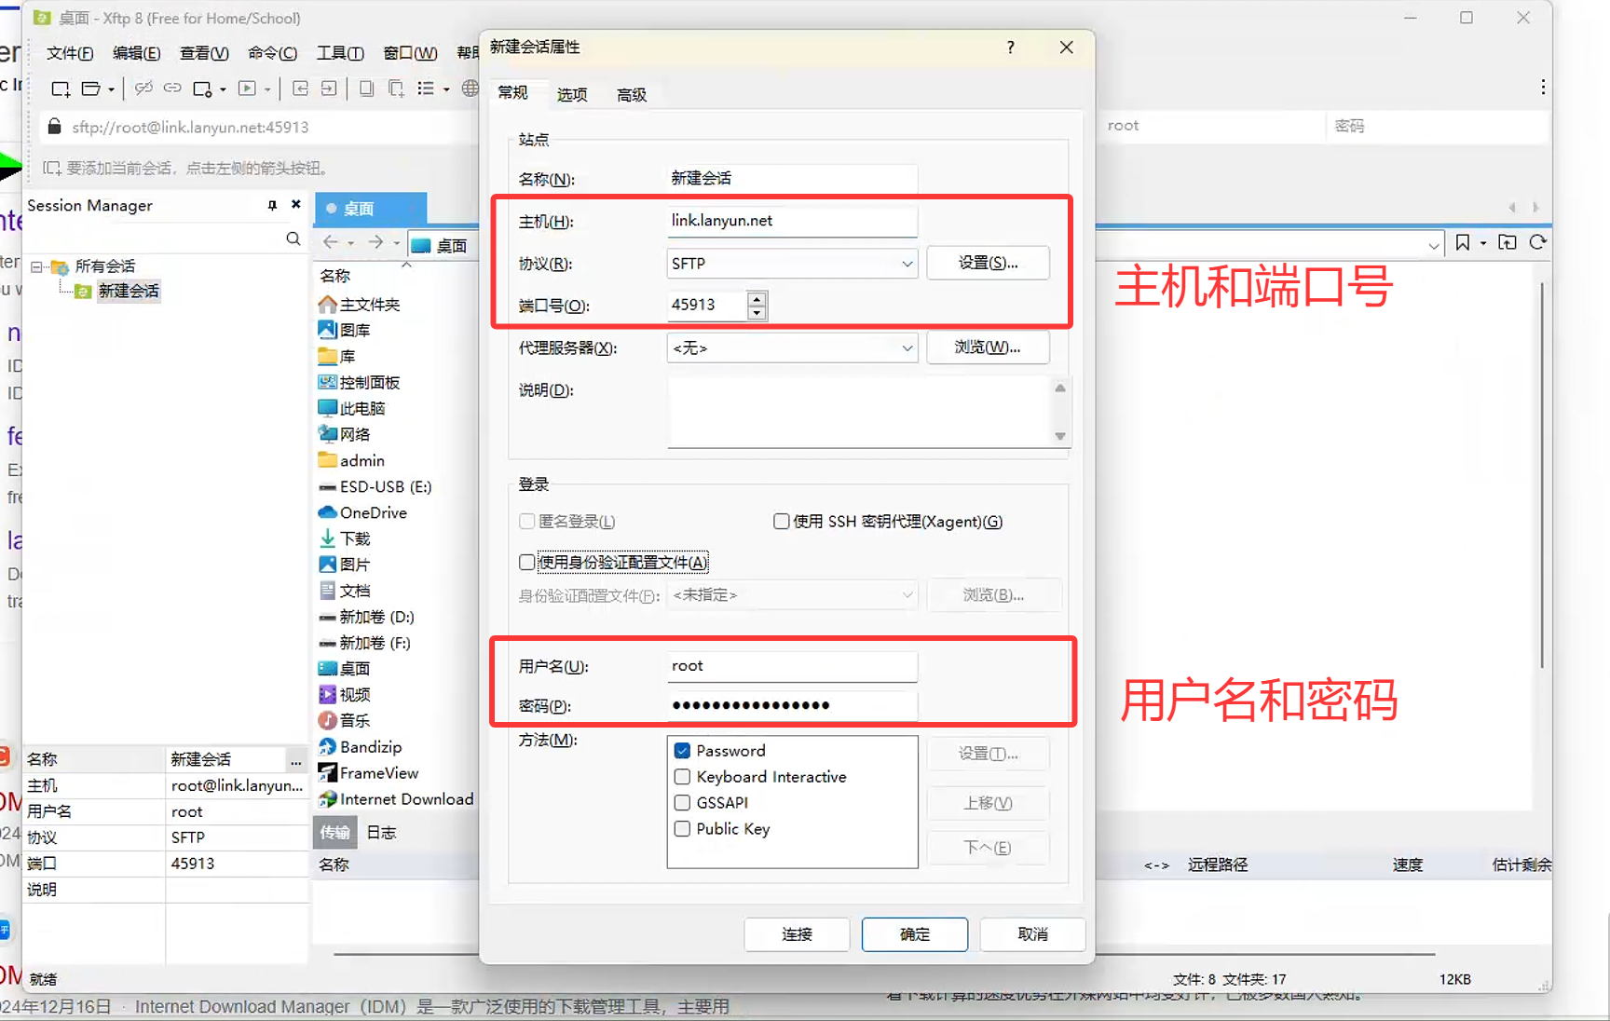Click the protocol 设置(S)... button

988,263
